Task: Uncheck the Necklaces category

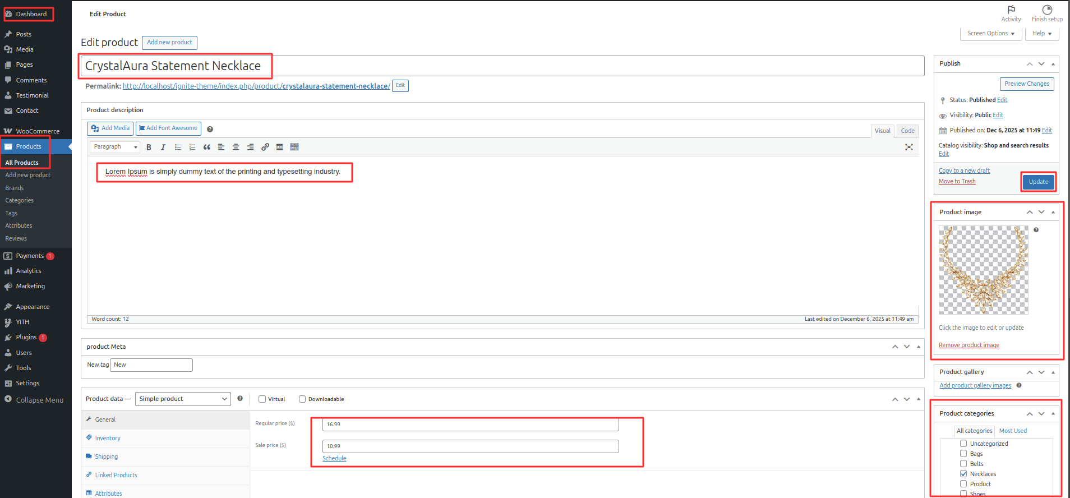Action: pos(963,474)
